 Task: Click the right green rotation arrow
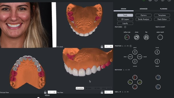click(x=140, y=82)
